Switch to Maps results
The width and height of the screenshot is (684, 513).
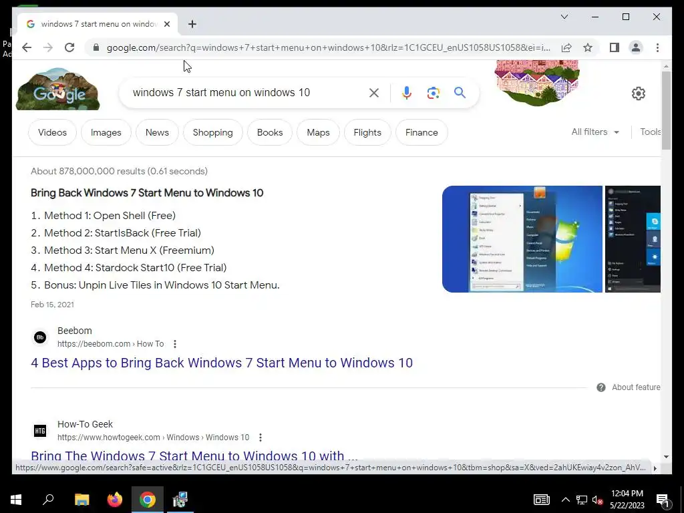coord(318,132)
